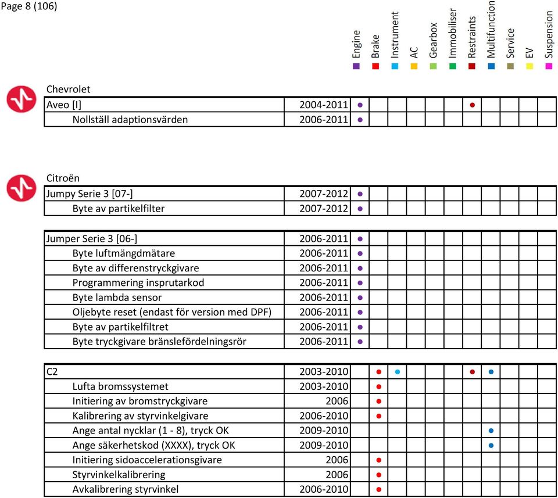Click the magenta Suspension legend swatch
The width and height of the screenshot is (558, 498).
coord(549,66)
